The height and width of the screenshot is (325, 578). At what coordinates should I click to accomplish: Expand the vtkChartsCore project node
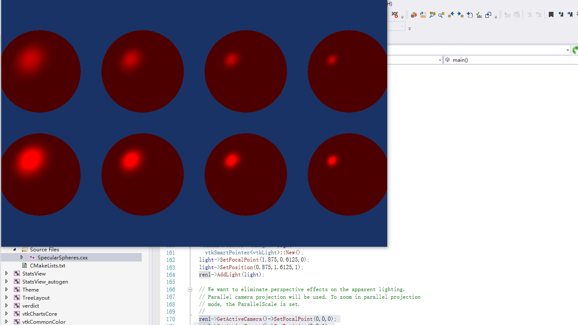(x=6, y=314)
